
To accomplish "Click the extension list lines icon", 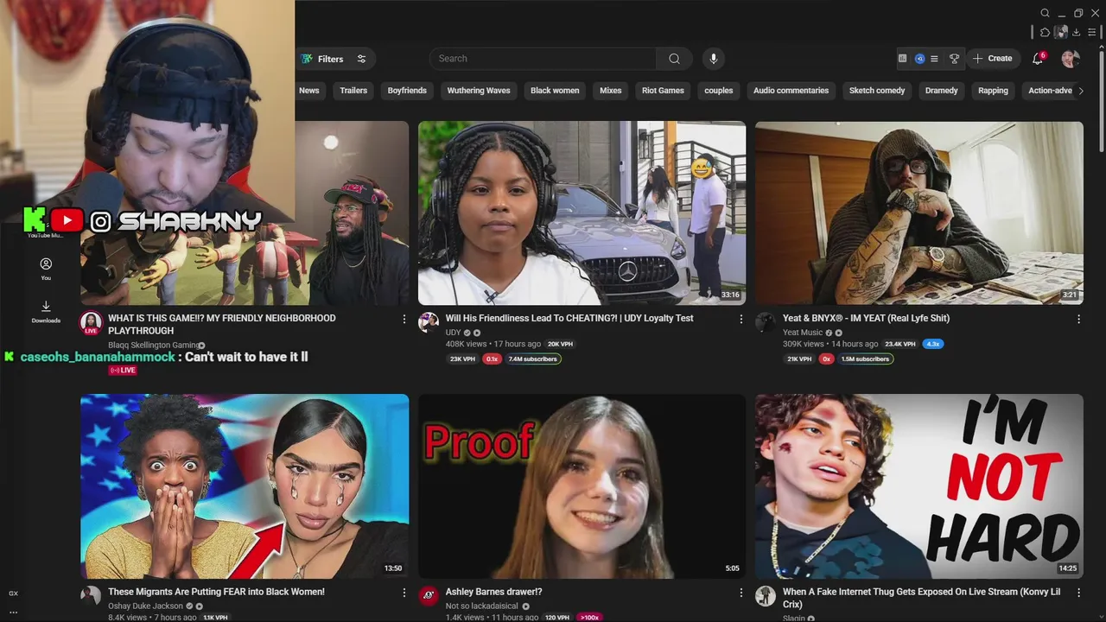I will pos(934,59).
